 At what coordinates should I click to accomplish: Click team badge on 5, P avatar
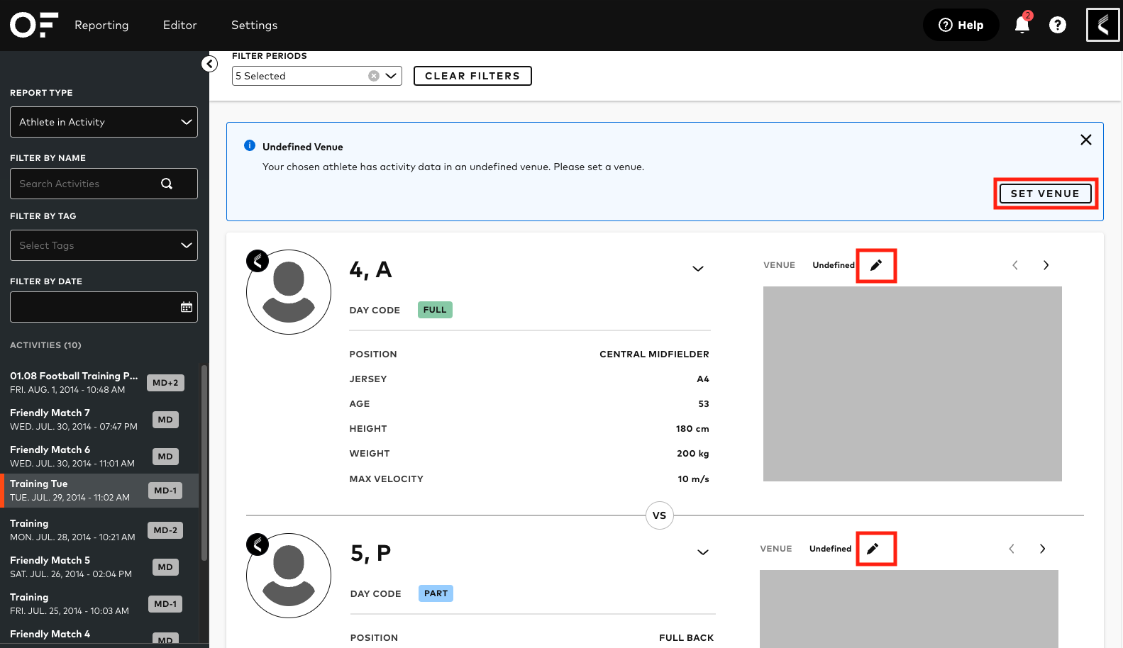tap(258, 544)
